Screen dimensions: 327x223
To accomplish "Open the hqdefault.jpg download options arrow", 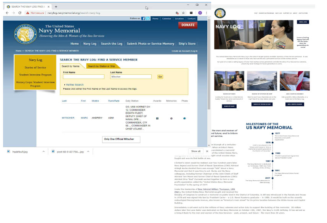I will pyautogui.click(x=43, y=151).
